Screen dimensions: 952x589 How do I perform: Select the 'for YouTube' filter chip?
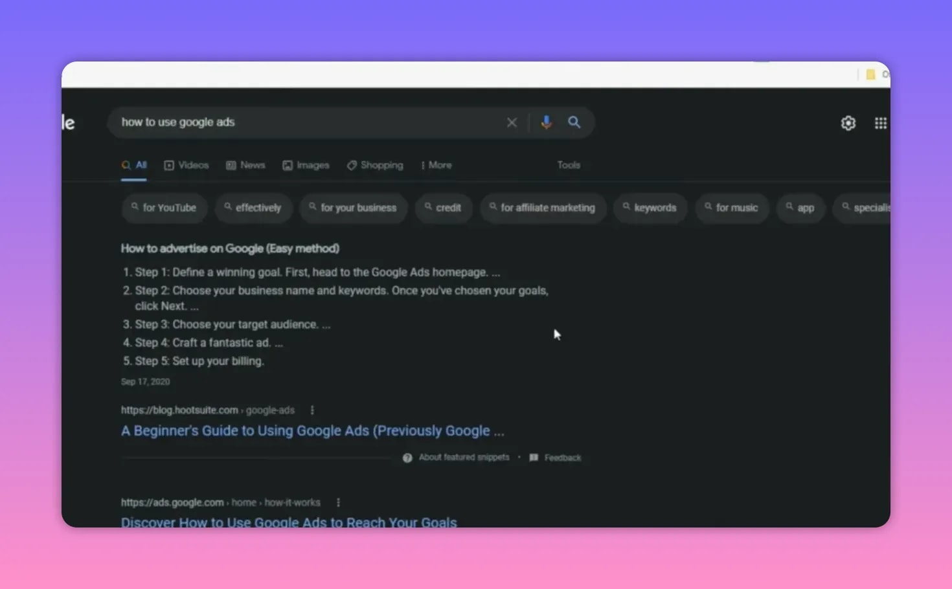pyautogui.click(x=164, y=208)
